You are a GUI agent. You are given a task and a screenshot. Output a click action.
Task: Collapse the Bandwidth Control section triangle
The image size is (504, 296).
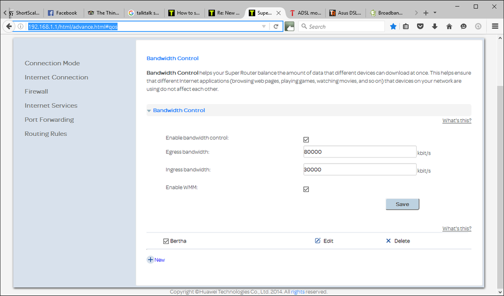(x=149, y=111)
